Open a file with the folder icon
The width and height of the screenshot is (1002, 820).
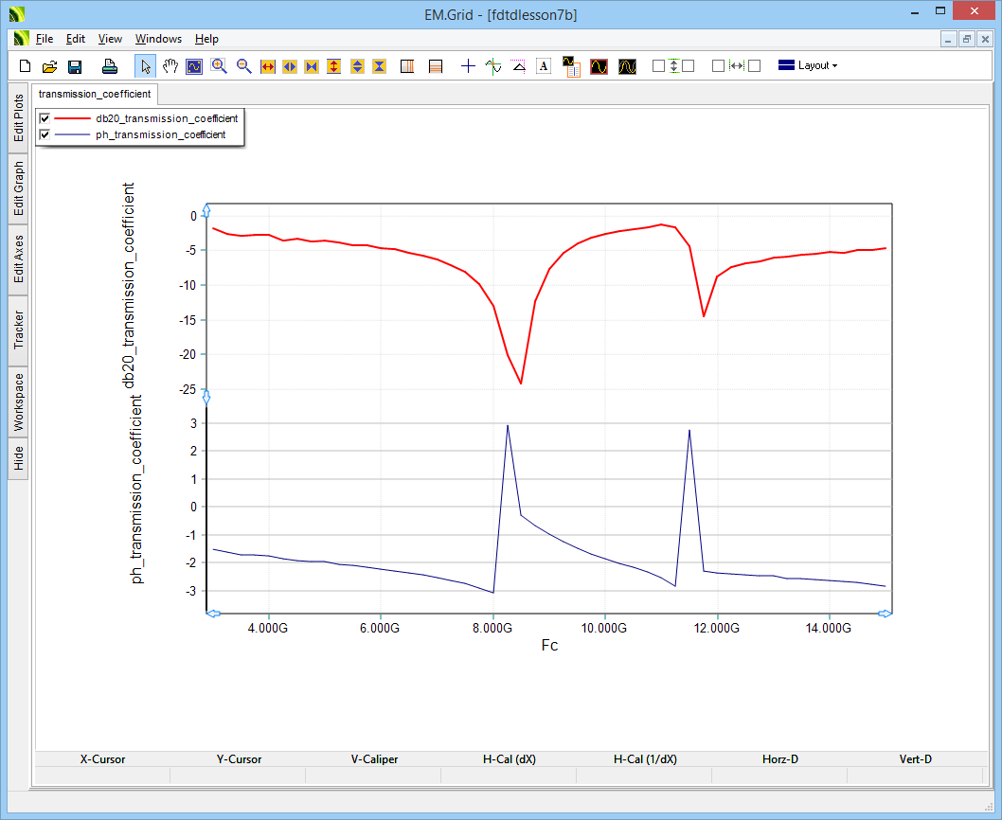[x=50, y=66]
